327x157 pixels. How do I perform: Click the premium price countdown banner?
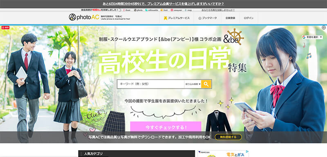coord(163,4)
